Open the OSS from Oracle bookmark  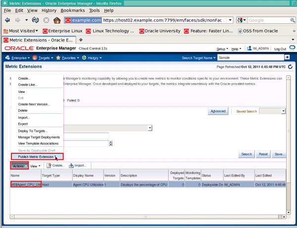click(x=258, y=31)
